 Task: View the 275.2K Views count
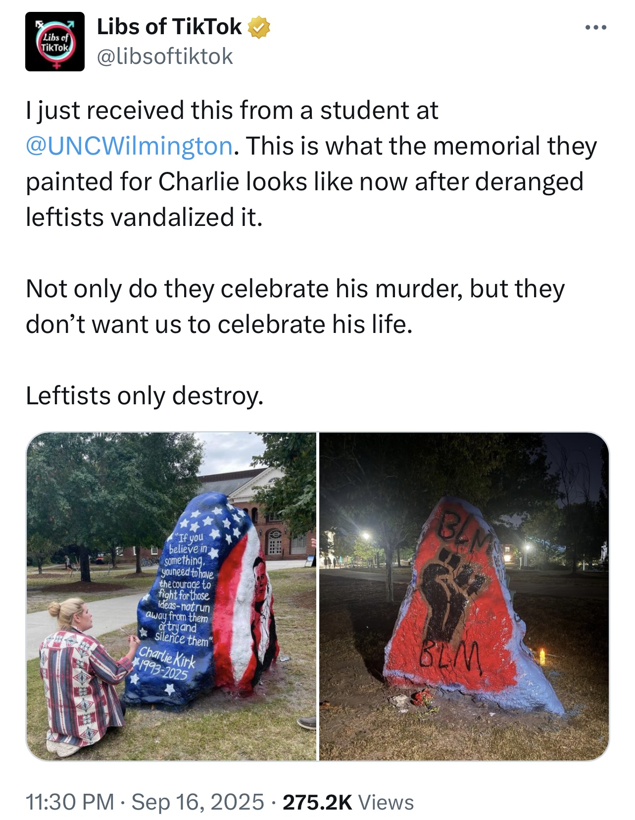348,802
